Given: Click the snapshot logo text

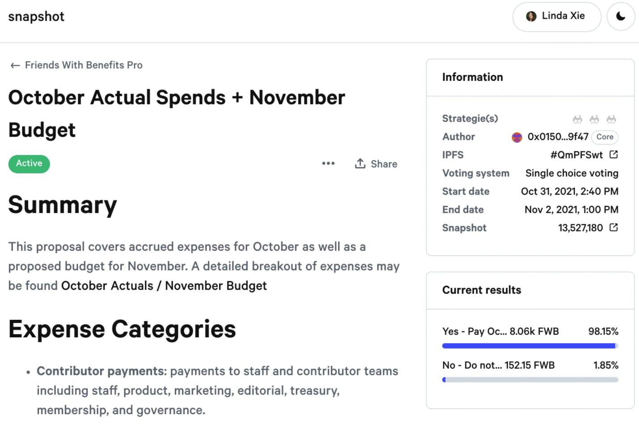Looking at the screenshot, I should click(36, 17).
